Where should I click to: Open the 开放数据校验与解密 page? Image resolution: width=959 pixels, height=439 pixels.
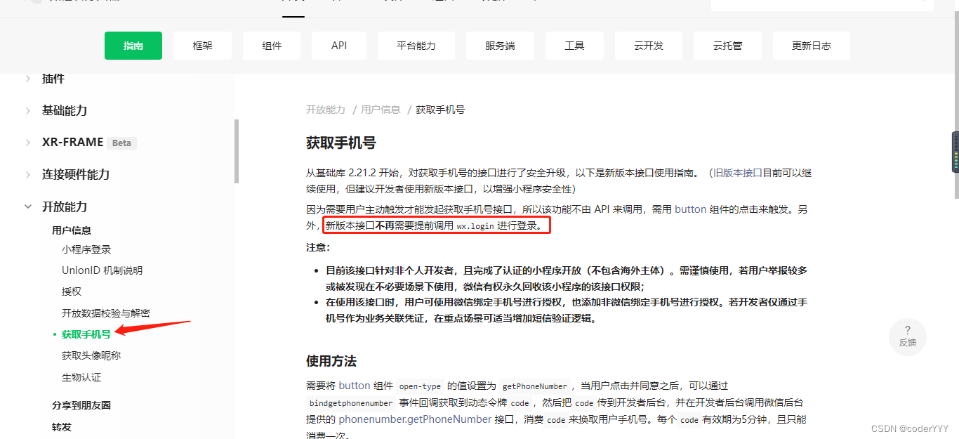coord(106,313)
